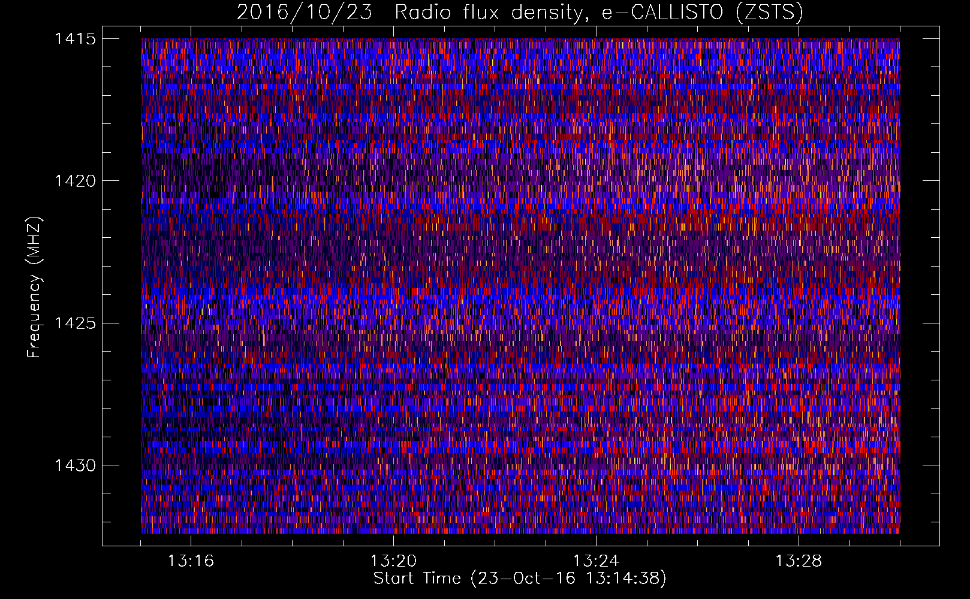Click the plot title '2016/10/23 Radio flux density, e-CALLISTO (ZSTS)'

click(520, 12)
